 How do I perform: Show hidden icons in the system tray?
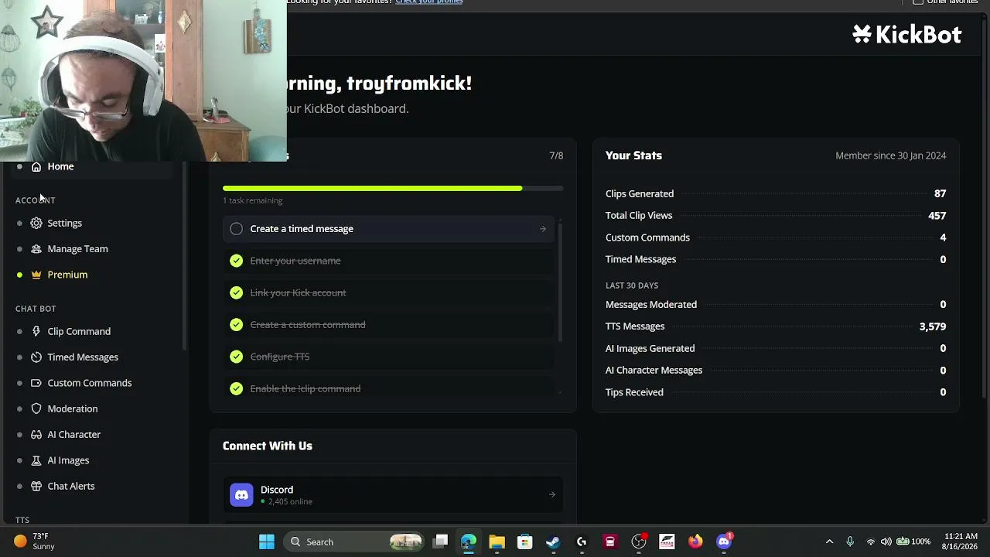pos(829,542)
